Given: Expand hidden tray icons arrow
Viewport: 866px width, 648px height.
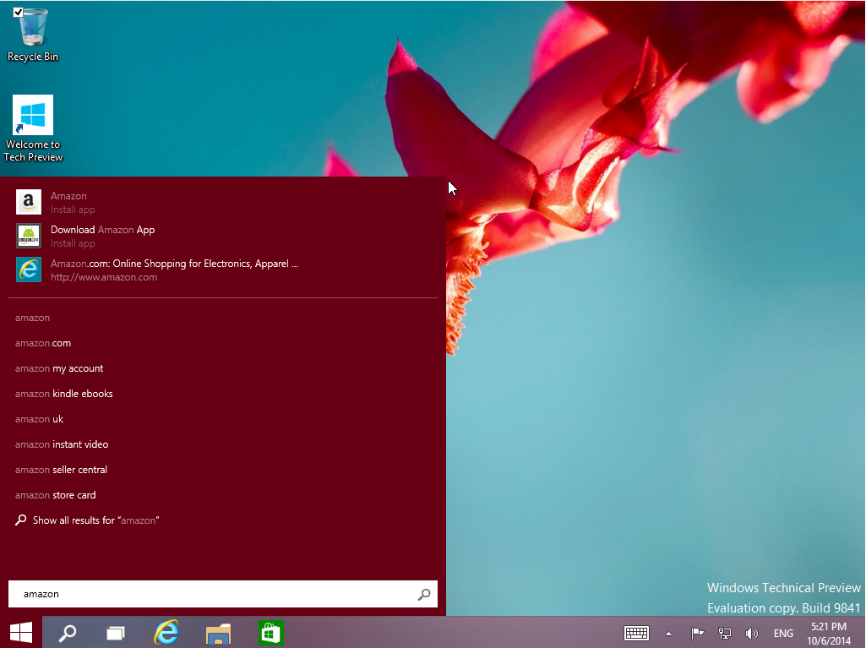Looking at the screenshot, I should pos(669,634).
